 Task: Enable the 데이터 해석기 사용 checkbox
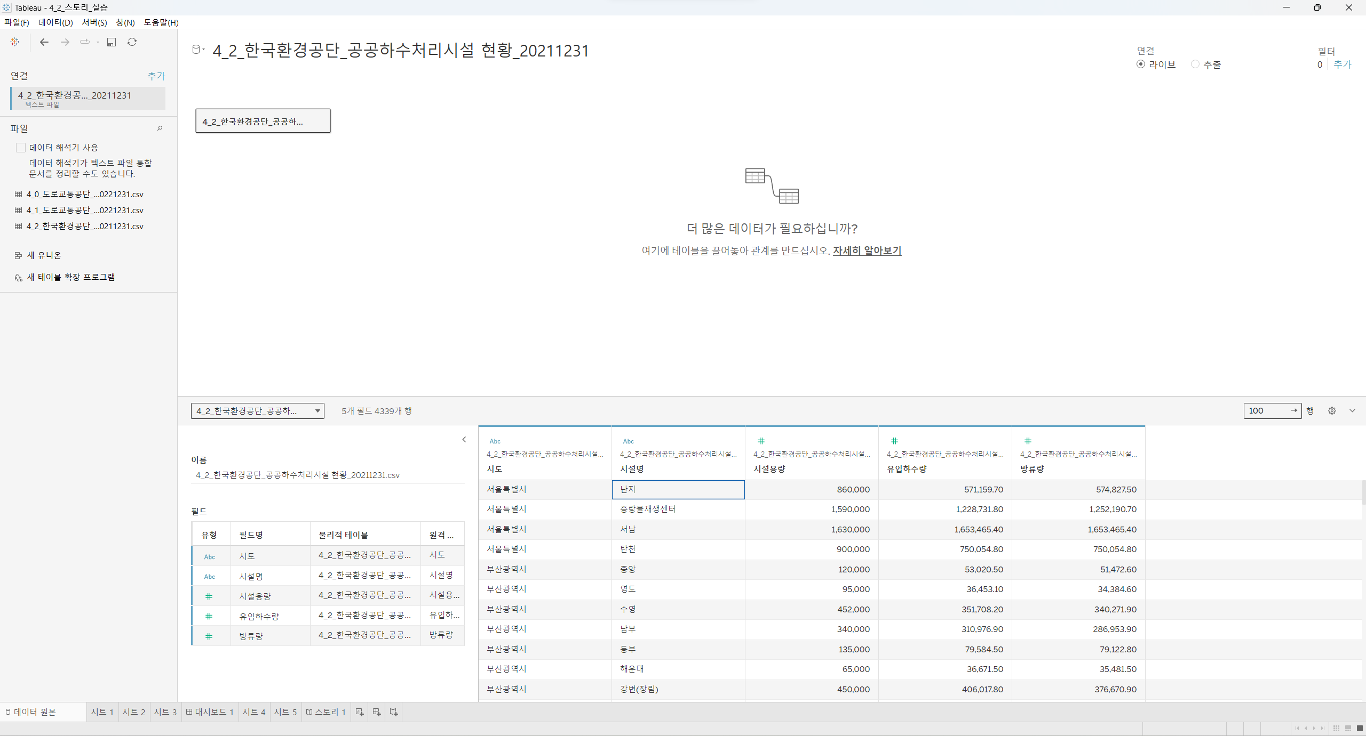[21, 148]
